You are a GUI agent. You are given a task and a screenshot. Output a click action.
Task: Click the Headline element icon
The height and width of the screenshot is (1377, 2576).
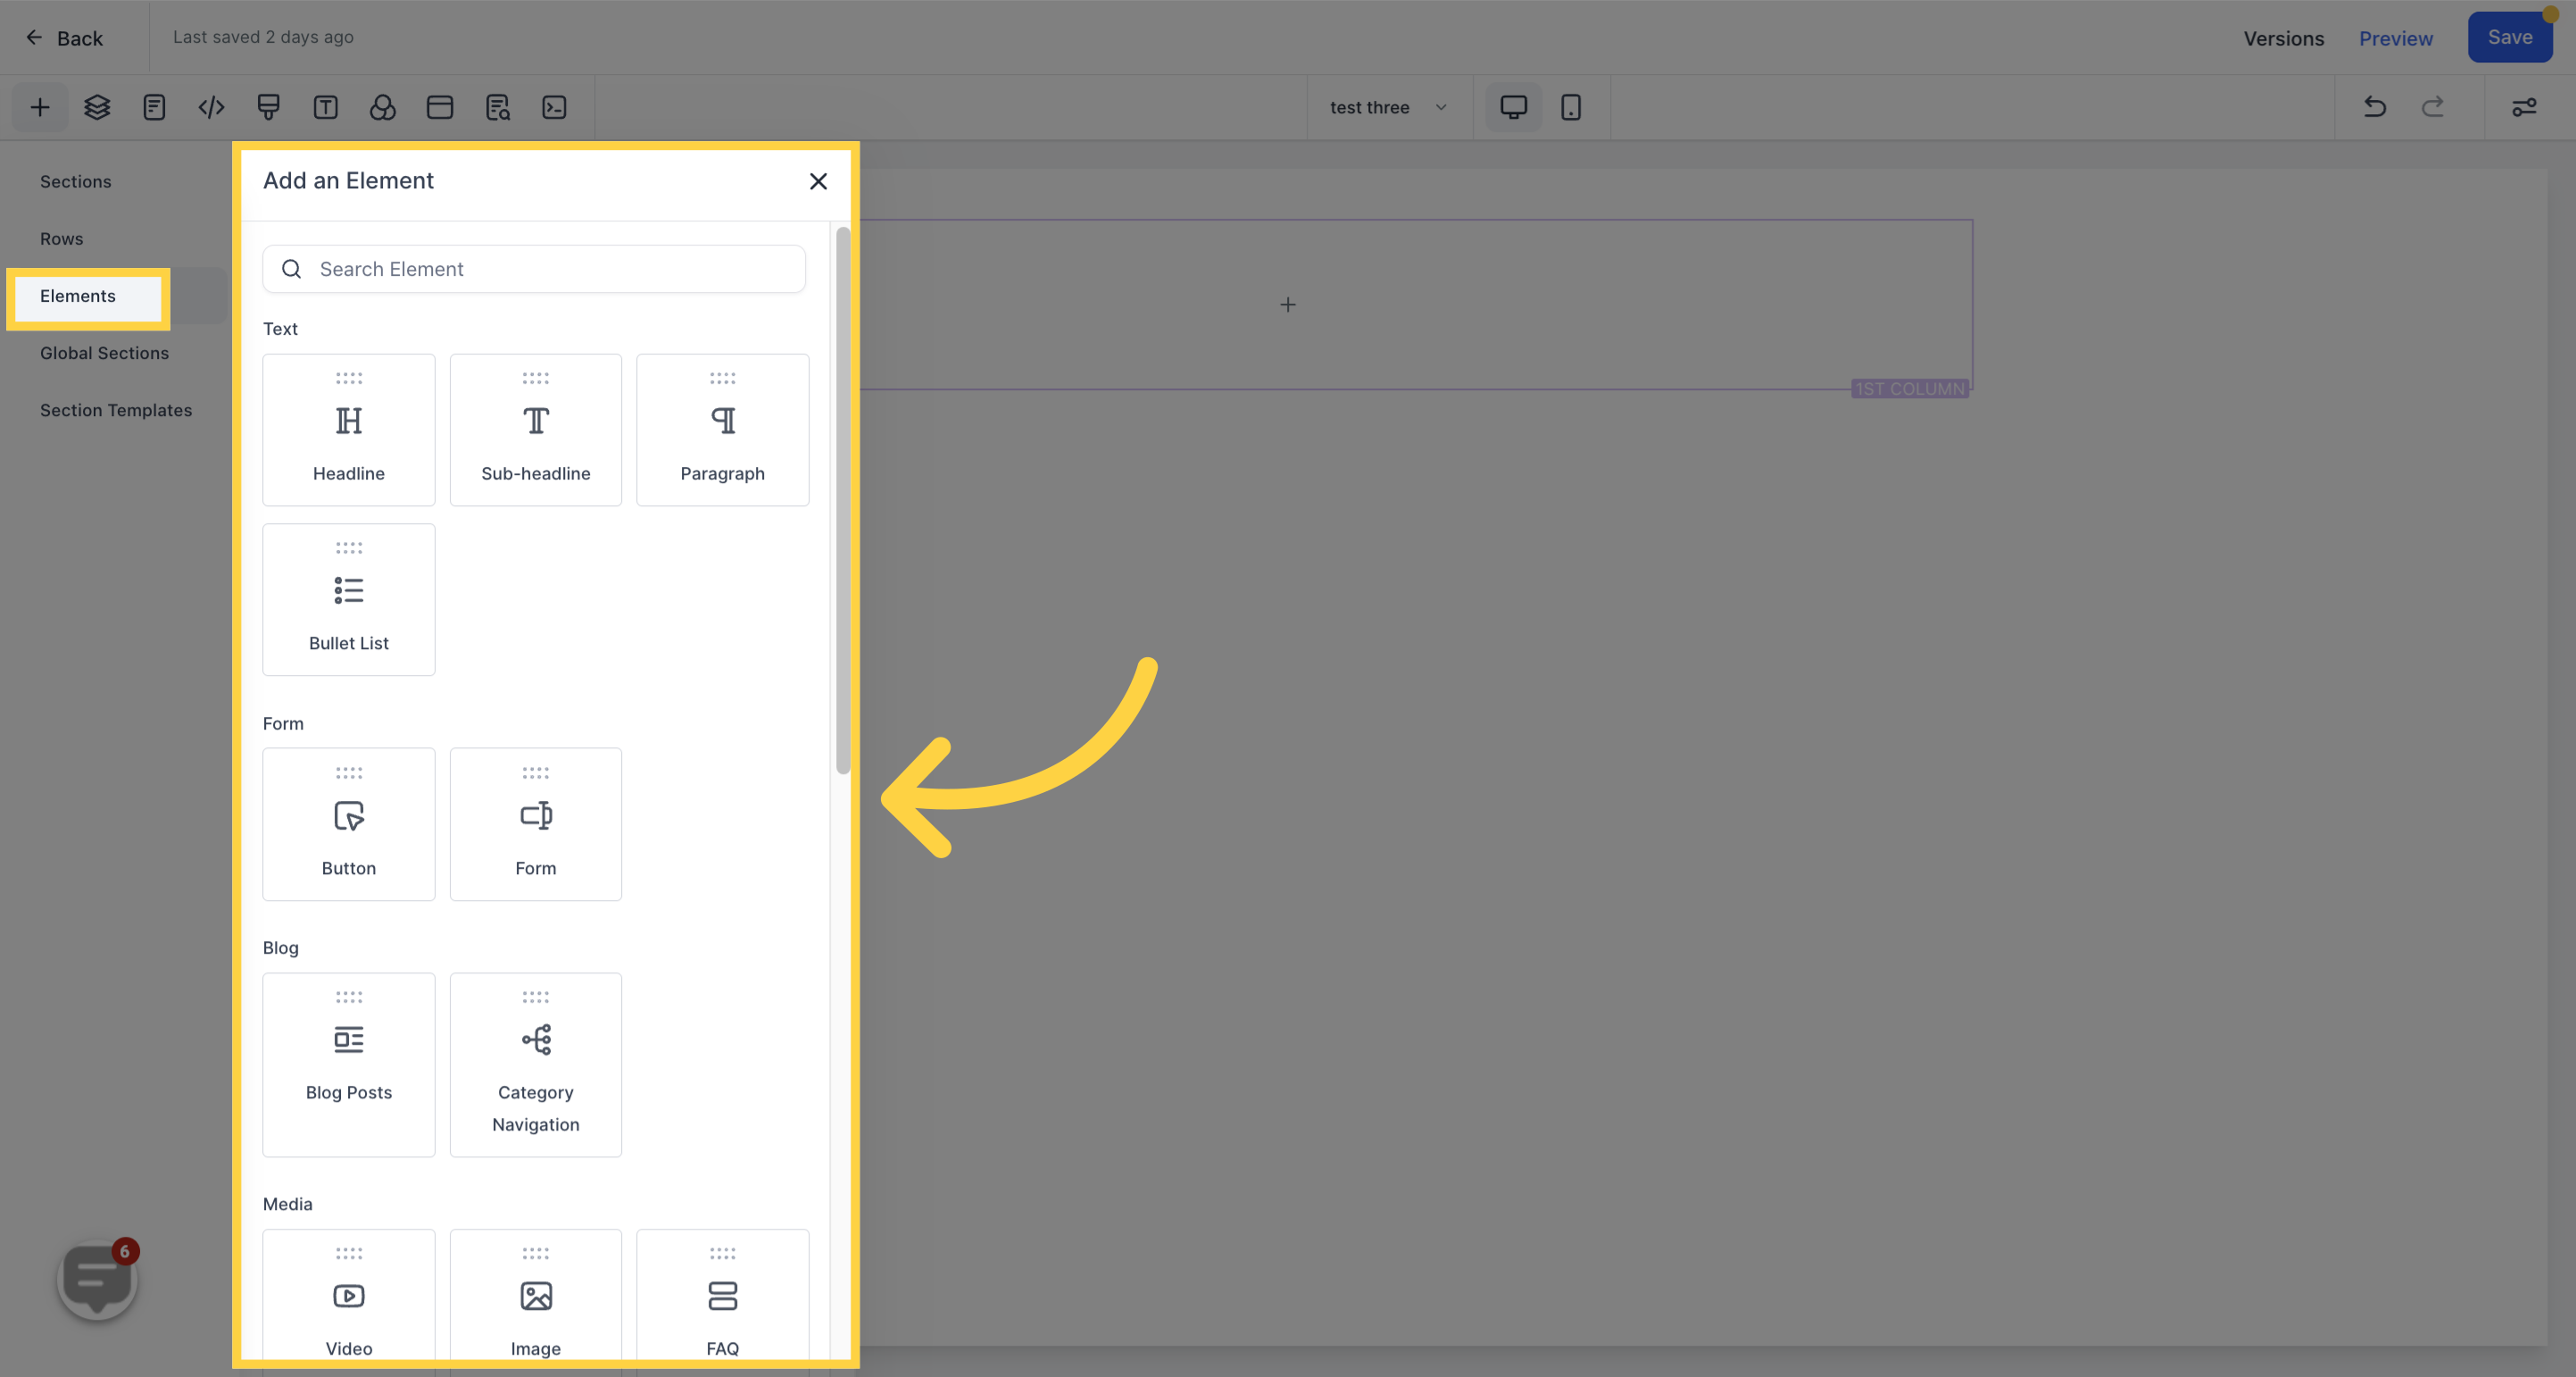[x=347, y=419]
